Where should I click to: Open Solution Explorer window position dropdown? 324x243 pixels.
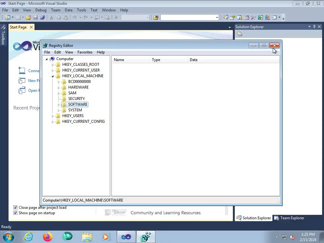(x=309, y=27)
